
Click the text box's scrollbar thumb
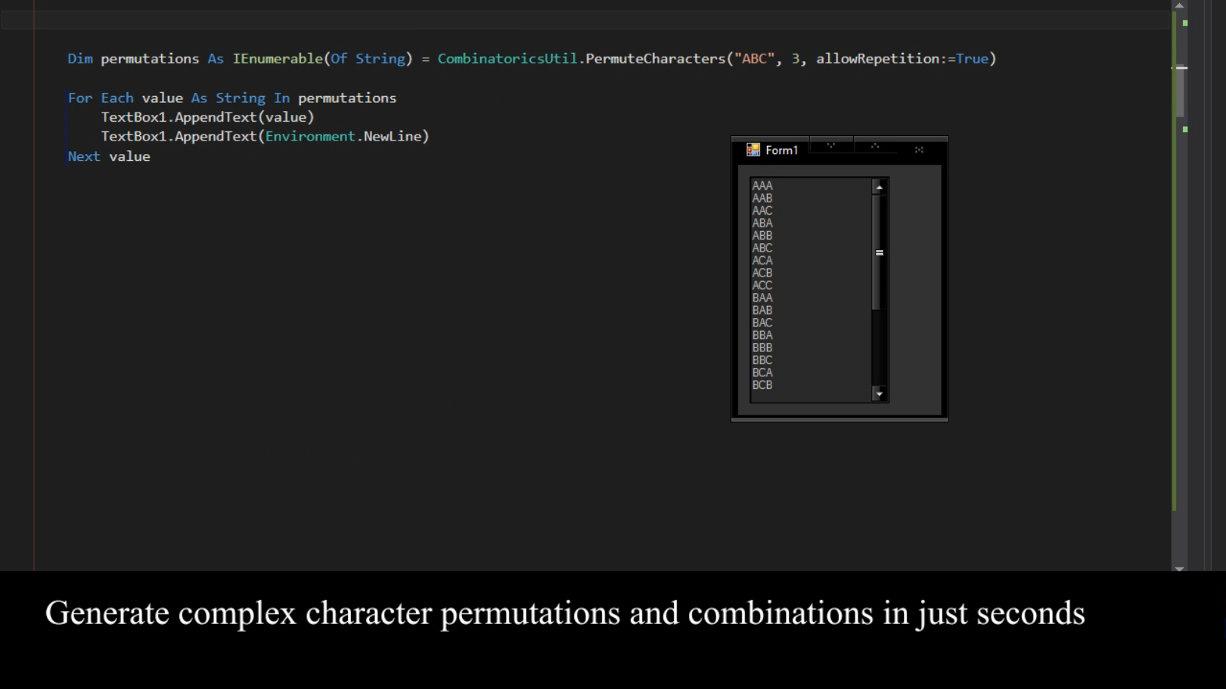coord(879,252)
